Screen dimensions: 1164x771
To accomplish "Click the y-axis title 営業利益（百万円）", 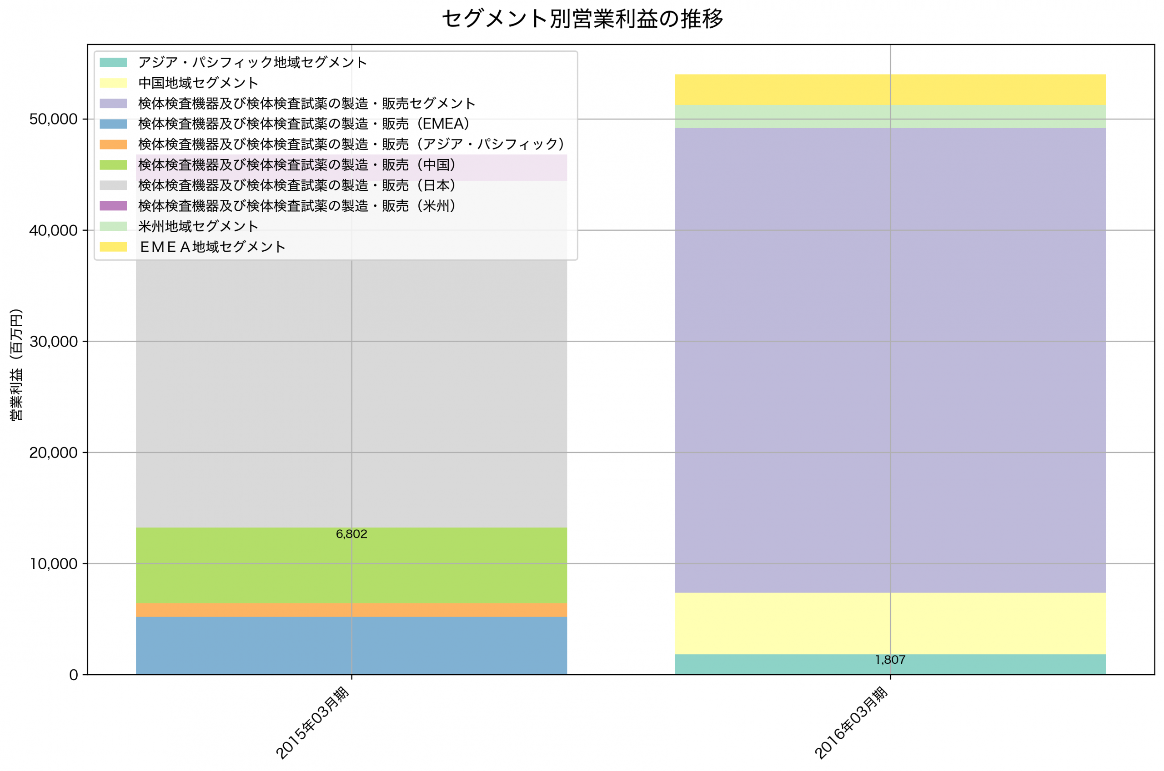I will (16, 365).
